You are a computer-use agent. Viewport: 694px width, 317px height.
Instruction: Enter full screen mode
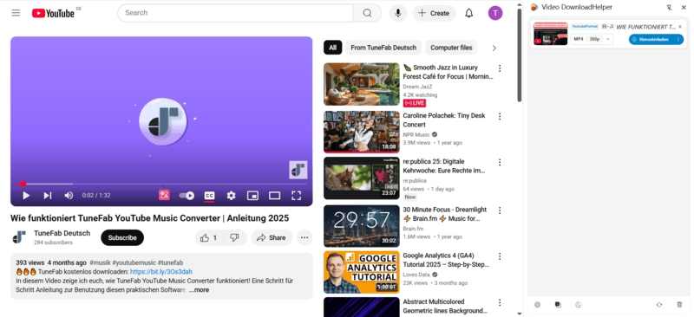[x=296, y=196]
